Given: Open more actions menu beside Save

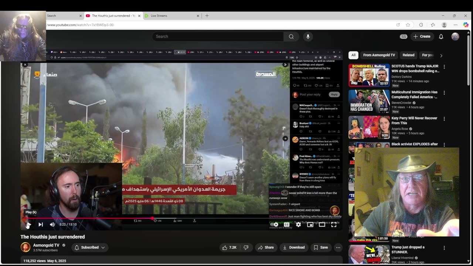Looking at the screenshot, I should [338, 248].
